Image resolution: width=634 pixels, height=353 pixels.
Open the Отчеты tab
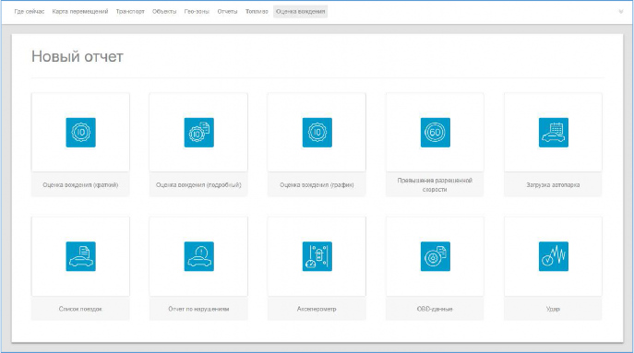pyautogui.click(x=227, y=12)
